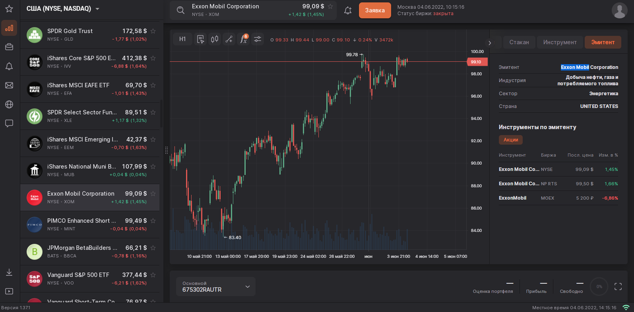The height and width of the screenshot is (312, 634).
Task: Click the SPDR Gold Trust logo
Action: click(34, 35)
